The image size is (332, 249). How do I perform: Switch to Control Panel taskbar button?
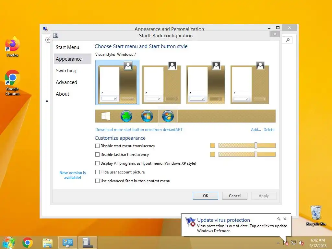[68, 243]
